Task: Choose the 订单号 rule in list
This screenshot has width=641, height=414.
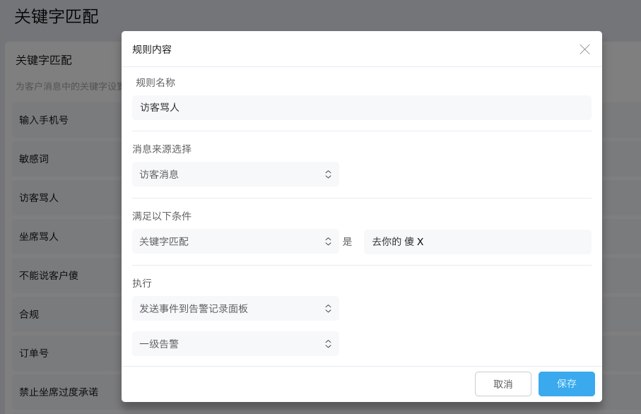Action: point(34,353)
